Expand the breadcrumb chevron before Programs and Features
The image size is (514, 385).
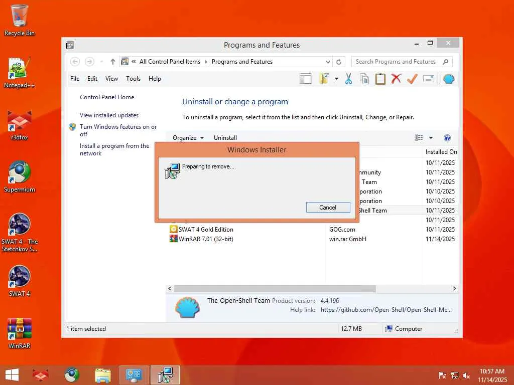coord(206,62)
